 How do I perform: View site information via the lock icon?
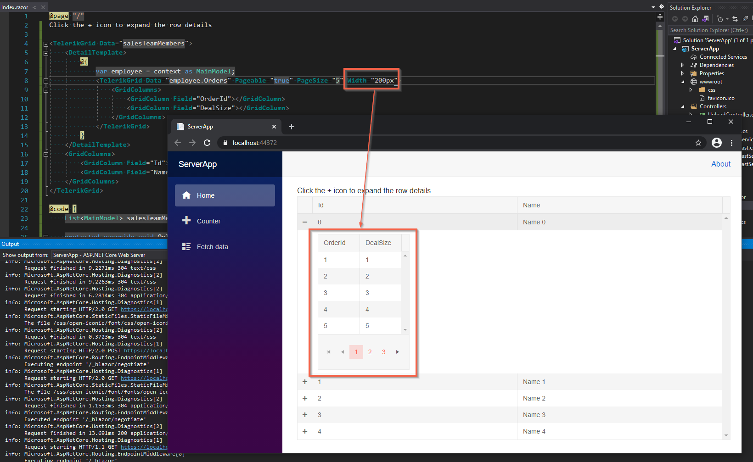225,143
